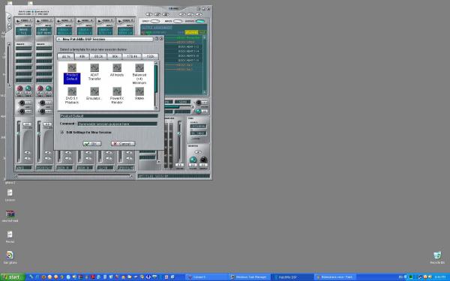Select the DVD 5.1 Playback template
The height and width of the screenshot is (281, 450).
pos(72,95)
